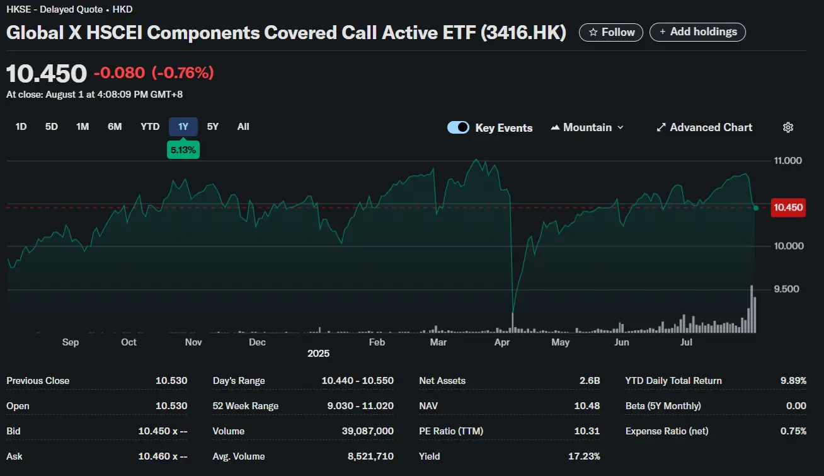
Task: Click the NAV value 10.48
Action: coord(587,406)
